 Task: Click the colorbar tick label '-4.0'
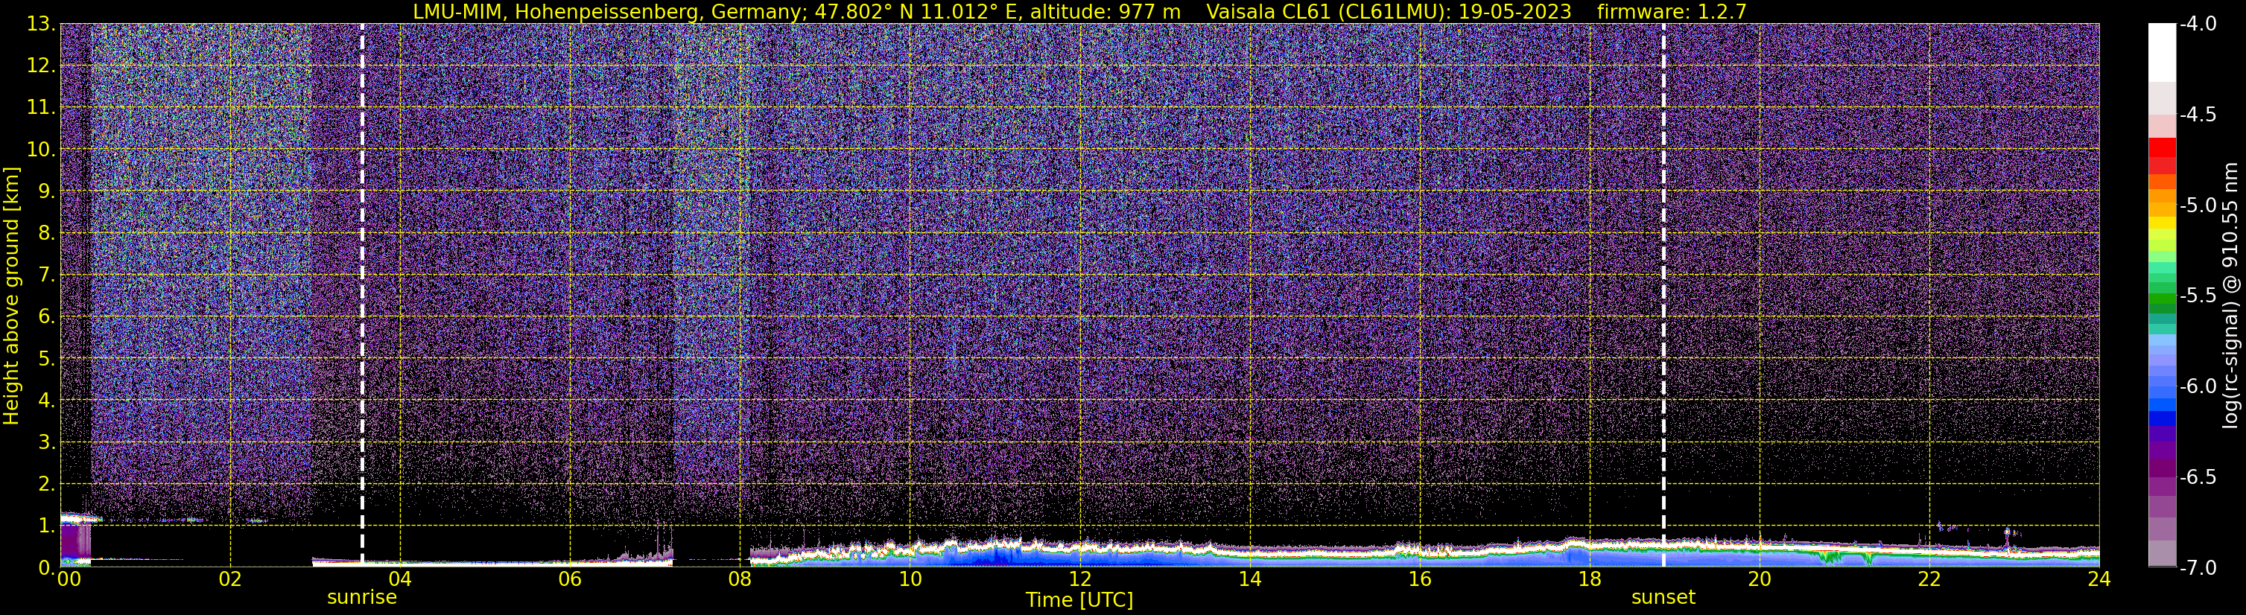2198,25
